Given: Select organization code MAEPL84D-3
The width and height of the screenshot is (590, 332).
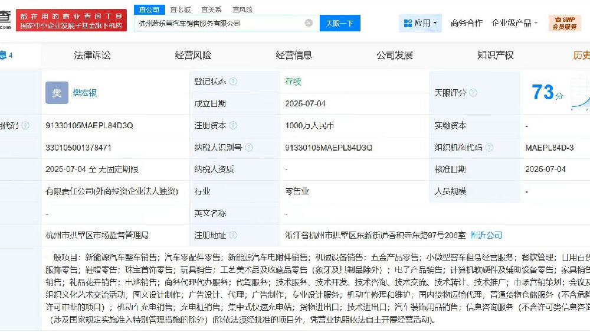Looking at the screenshot, I should point(549,147).
